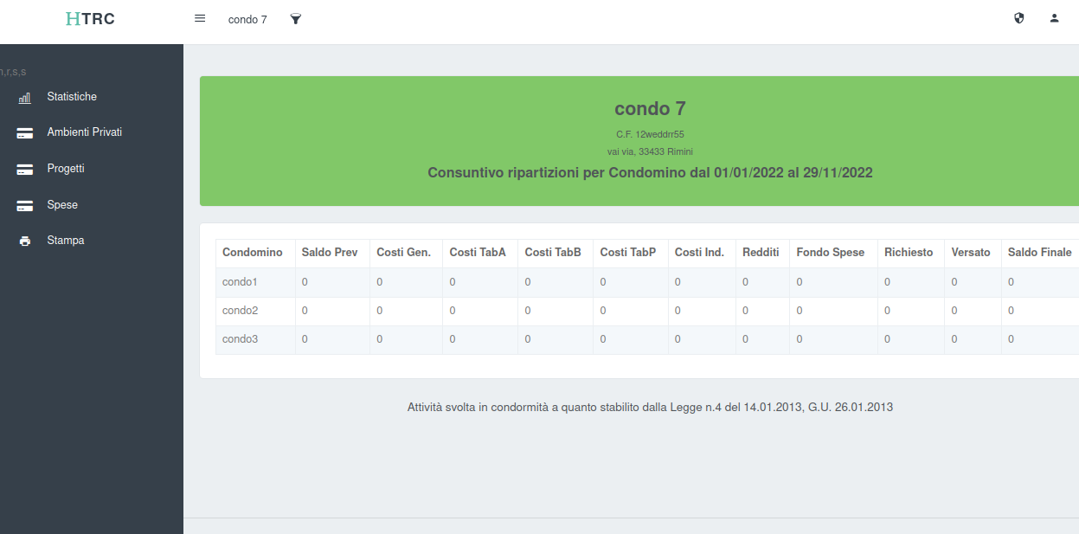Click the condo 7 label in top bar
The width and height of the screenshot is (1079, 534).
point(247,19)
